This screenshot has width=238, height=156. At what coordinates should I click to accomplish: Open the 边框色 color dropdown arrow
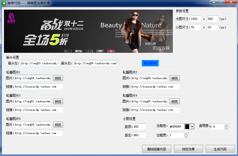[x=192, y=126]
